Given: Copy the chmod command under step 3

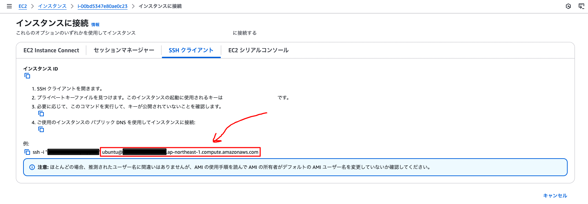Looking at the screenshot, I should (x=41, y=114).
